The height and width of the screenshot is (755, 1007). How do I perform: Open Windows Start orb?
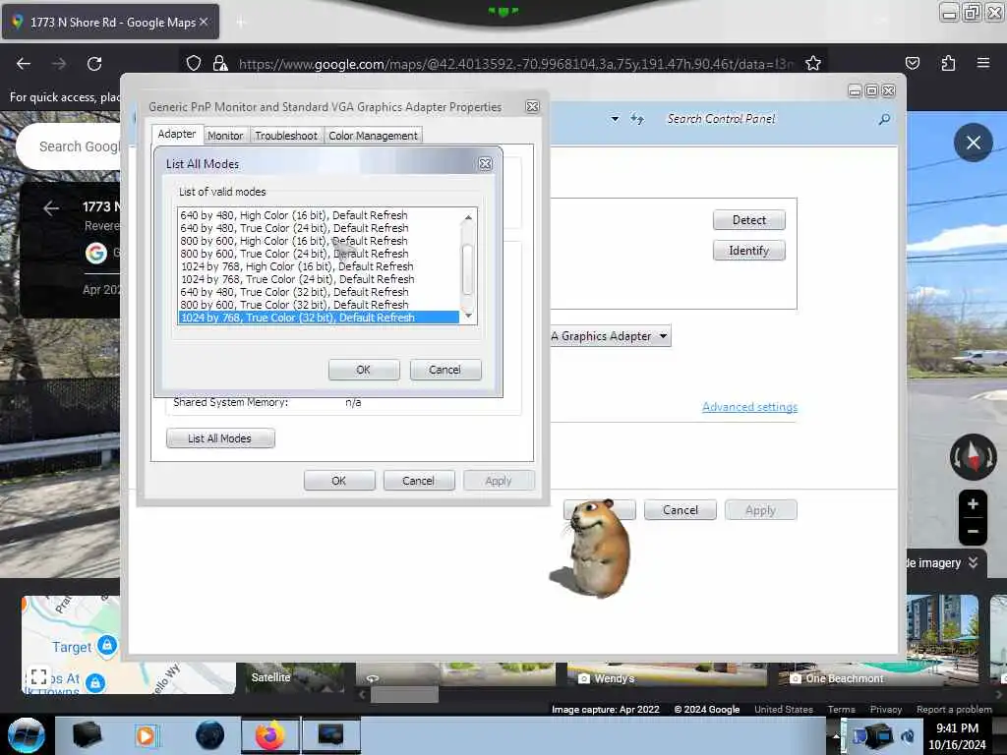[x=26, y=735]
